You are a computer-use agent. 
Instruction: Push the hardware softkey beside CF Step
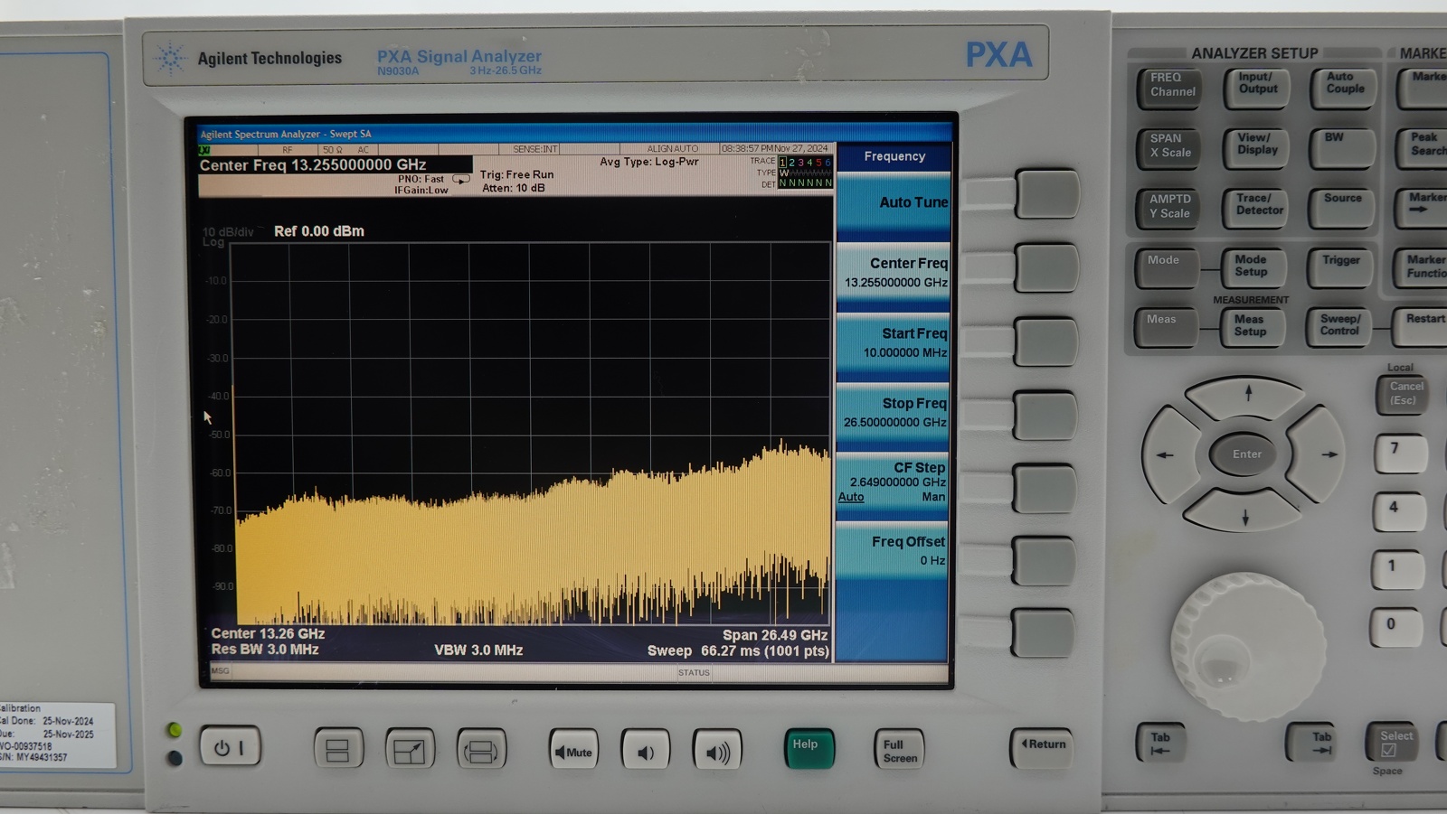[x=1044, y=488]
